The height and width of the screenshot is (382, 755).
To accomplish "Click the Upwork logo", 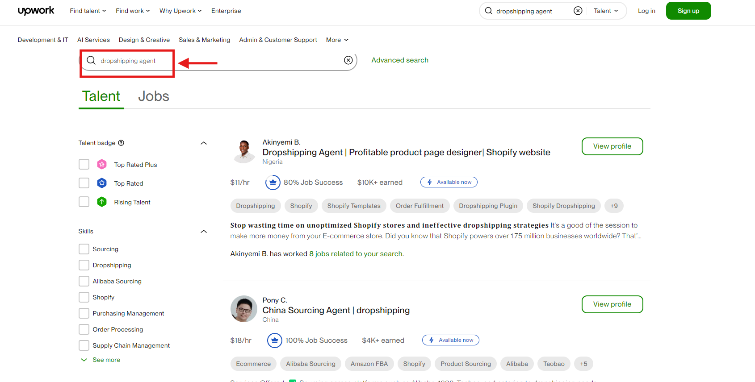I will [x=36, y=11].
